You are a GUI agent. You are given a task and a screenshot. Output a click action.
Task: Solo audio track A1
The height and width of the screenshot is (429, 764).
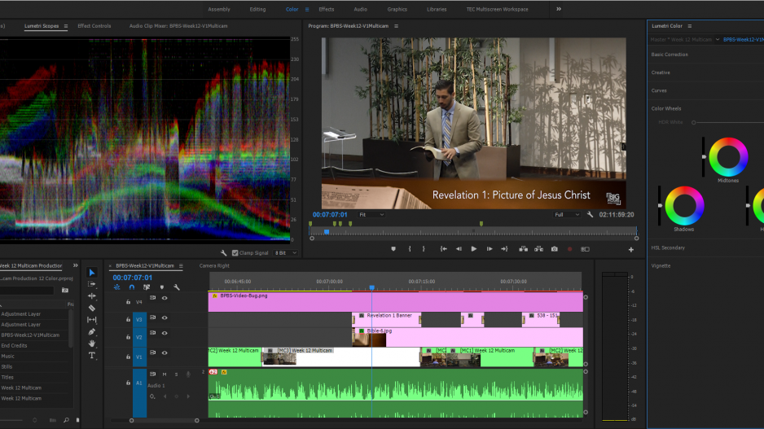click(176, 374)
